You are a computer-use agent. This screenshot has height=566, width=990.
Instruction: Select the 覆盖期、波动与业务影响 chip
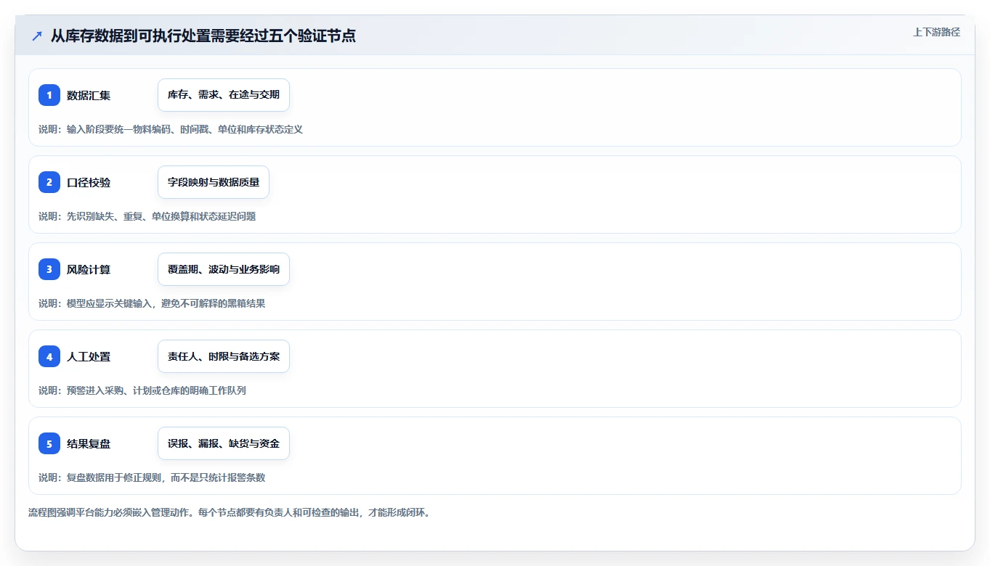pyautogui.click(x=224, y=269)
